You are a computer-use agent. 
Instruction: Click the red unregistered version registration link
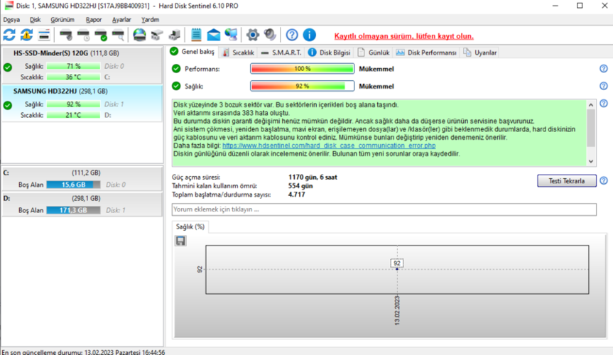pos(404,36)
